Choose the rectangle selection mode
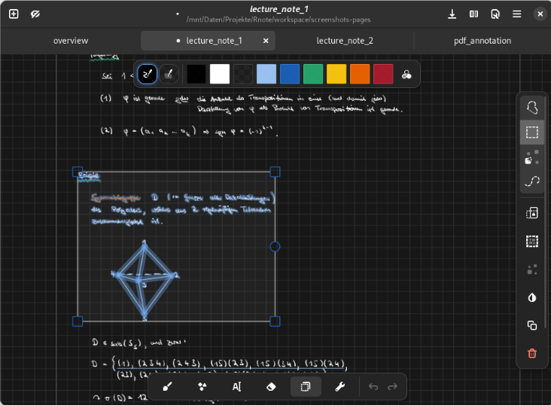 532,132
